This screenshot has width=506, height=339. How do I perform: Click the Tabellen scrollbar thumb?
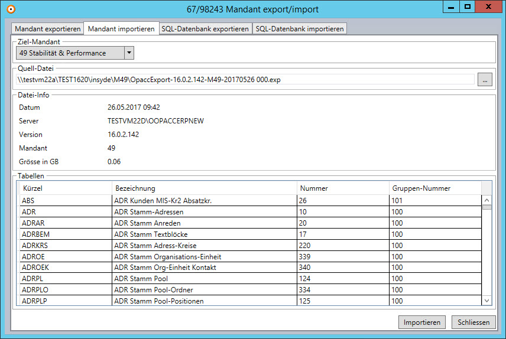point(486,207)
